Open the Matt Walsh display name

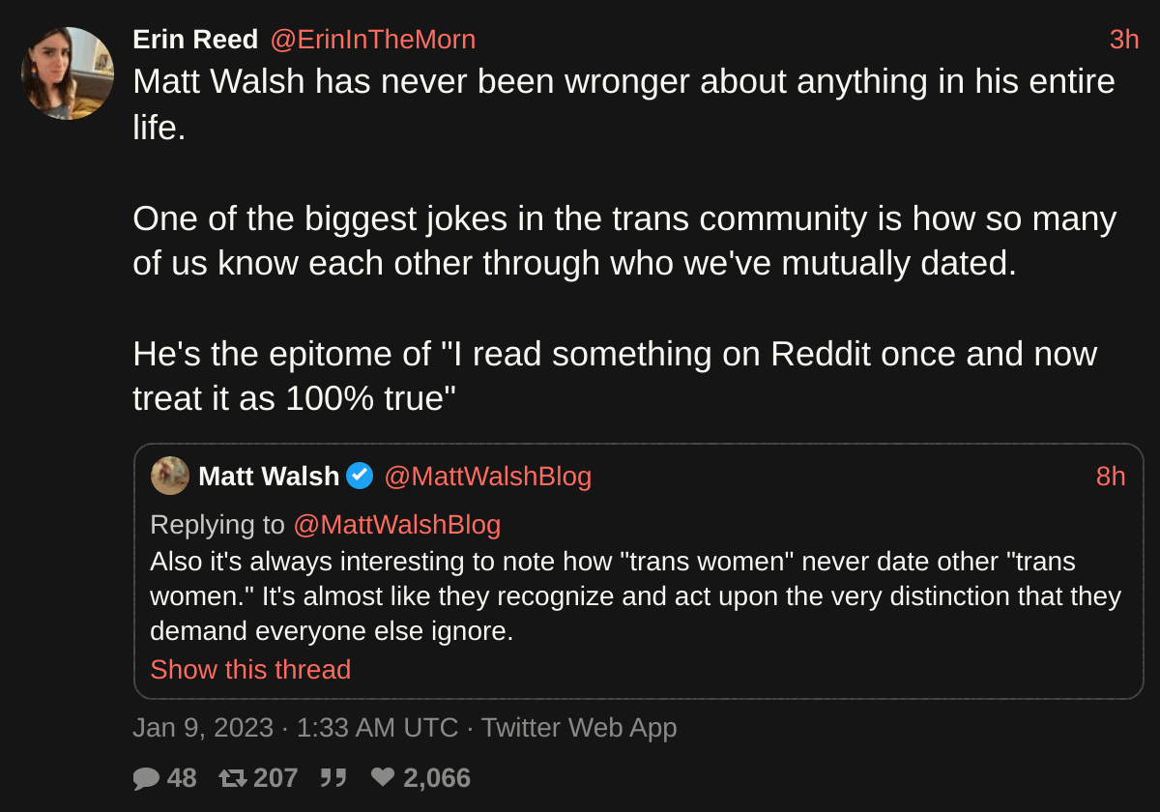coord(269,477)
